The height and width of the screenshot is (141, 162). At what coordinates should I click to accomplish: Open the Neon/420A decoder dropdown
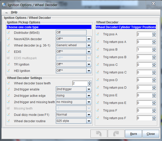coord(89,39)
